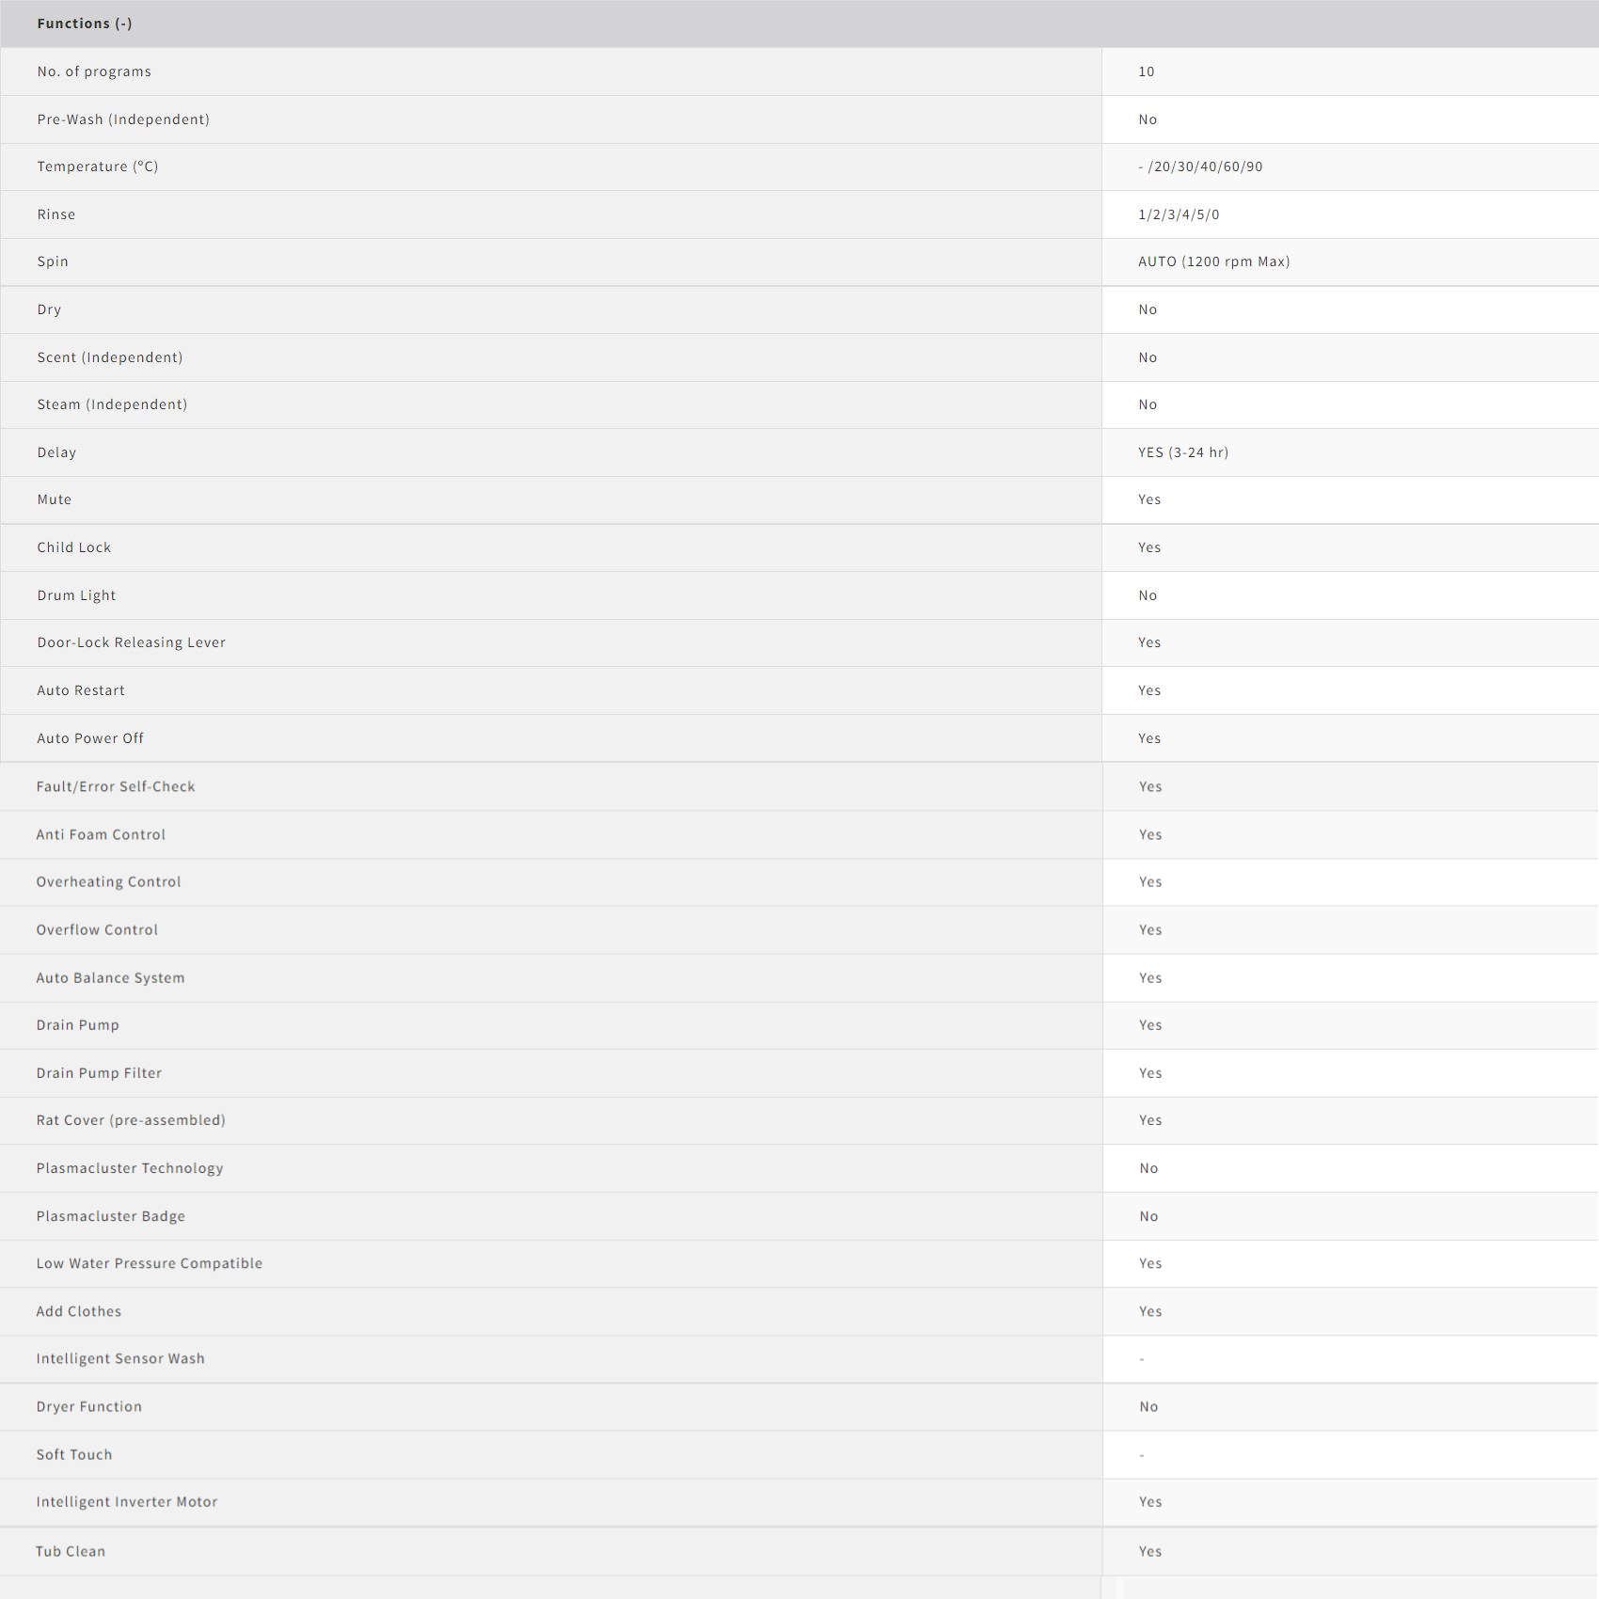Collapse the Functions (-) section header

(x=85, y=24)
